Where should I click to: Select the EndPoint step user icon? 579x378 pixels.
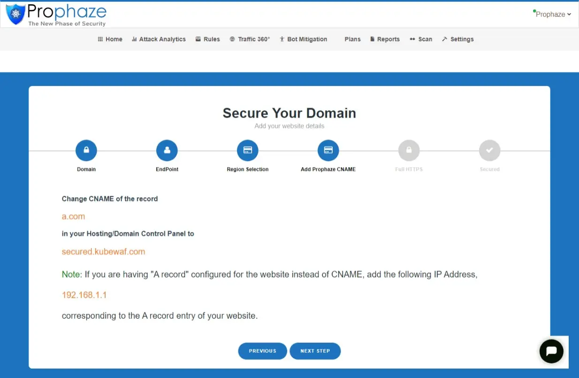tap(167, 150)
